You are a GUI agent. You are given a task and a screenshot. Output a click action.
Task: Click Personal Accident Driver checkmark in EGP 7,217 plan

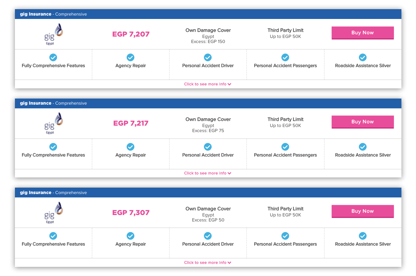(208, 147)
